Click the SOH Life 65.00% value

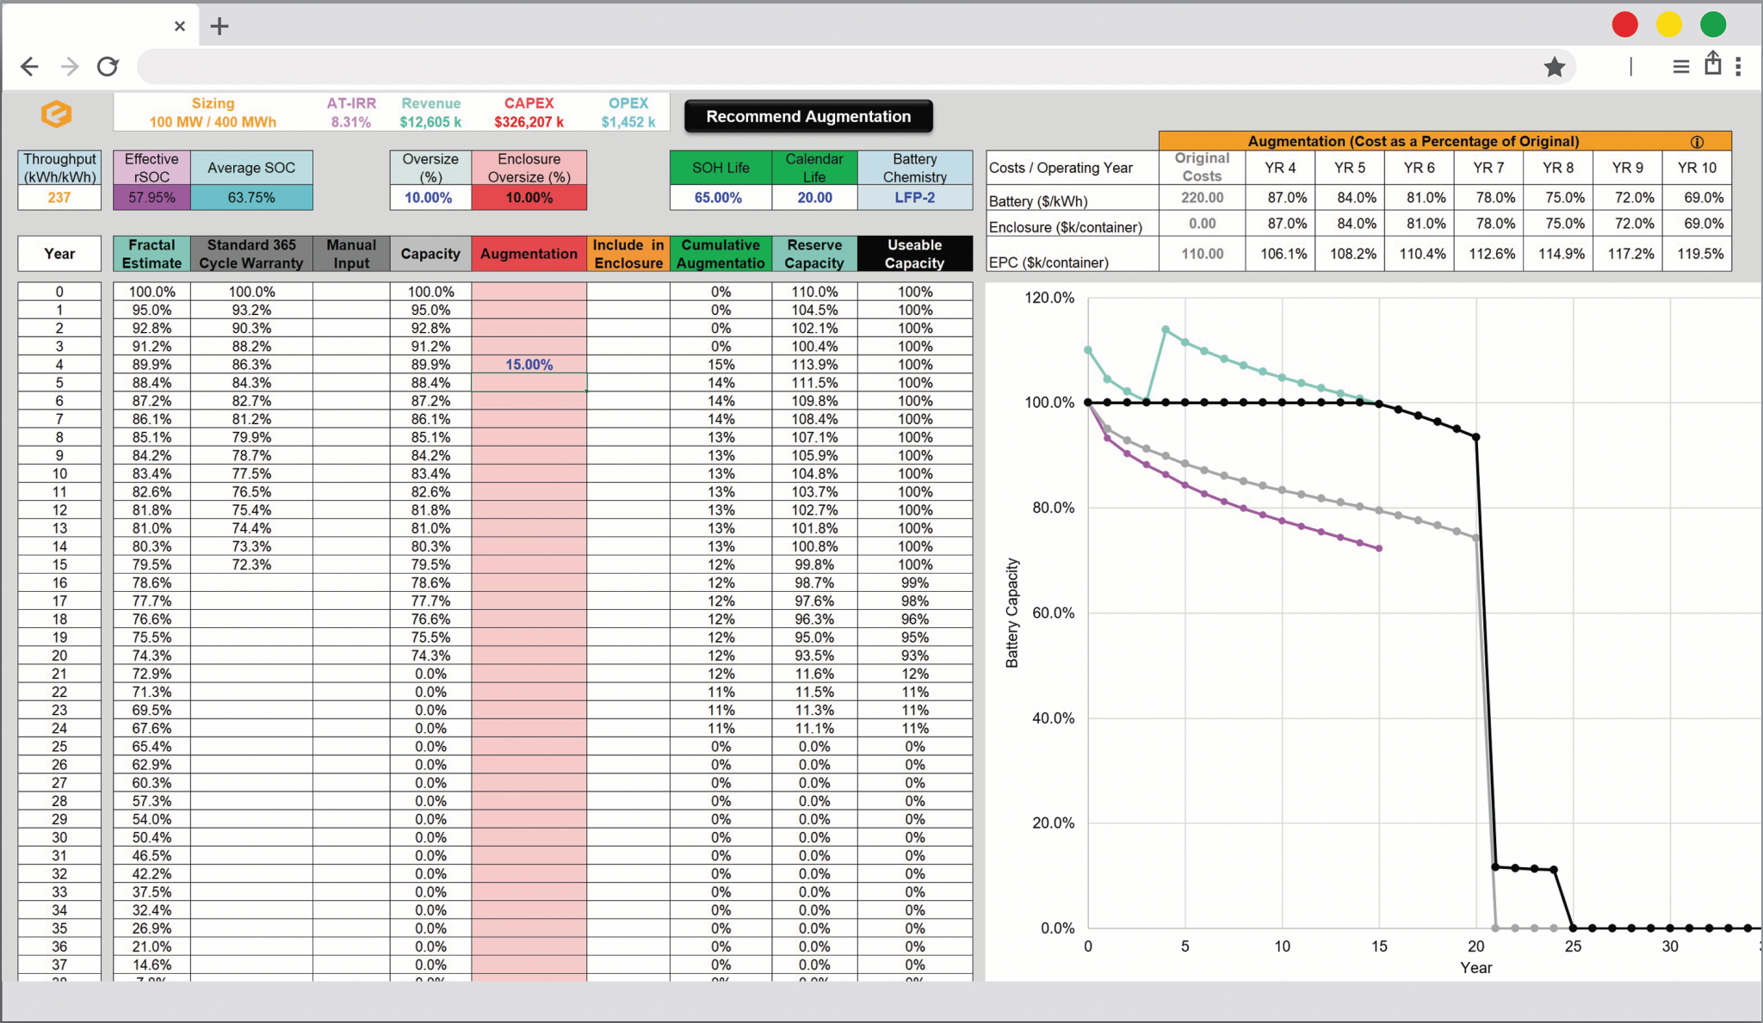(x=720, y=197)
